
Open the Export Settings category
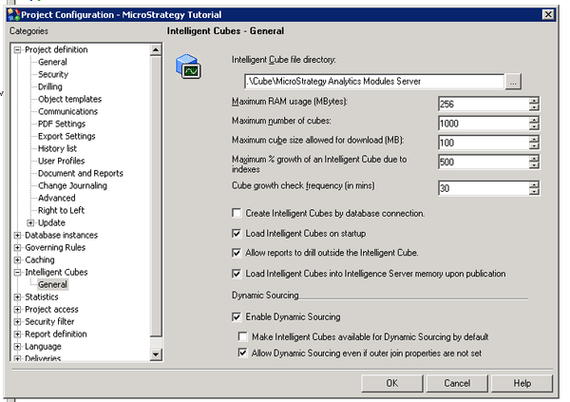(x=66, y=136)
